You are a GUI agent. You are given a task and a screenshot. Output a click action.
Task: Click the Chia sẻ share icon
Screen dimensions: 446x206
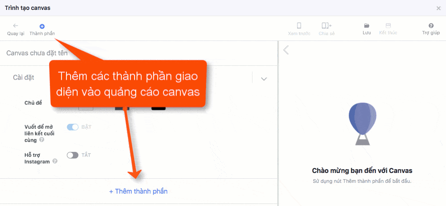pyautogui.click(x=326, y=26)
